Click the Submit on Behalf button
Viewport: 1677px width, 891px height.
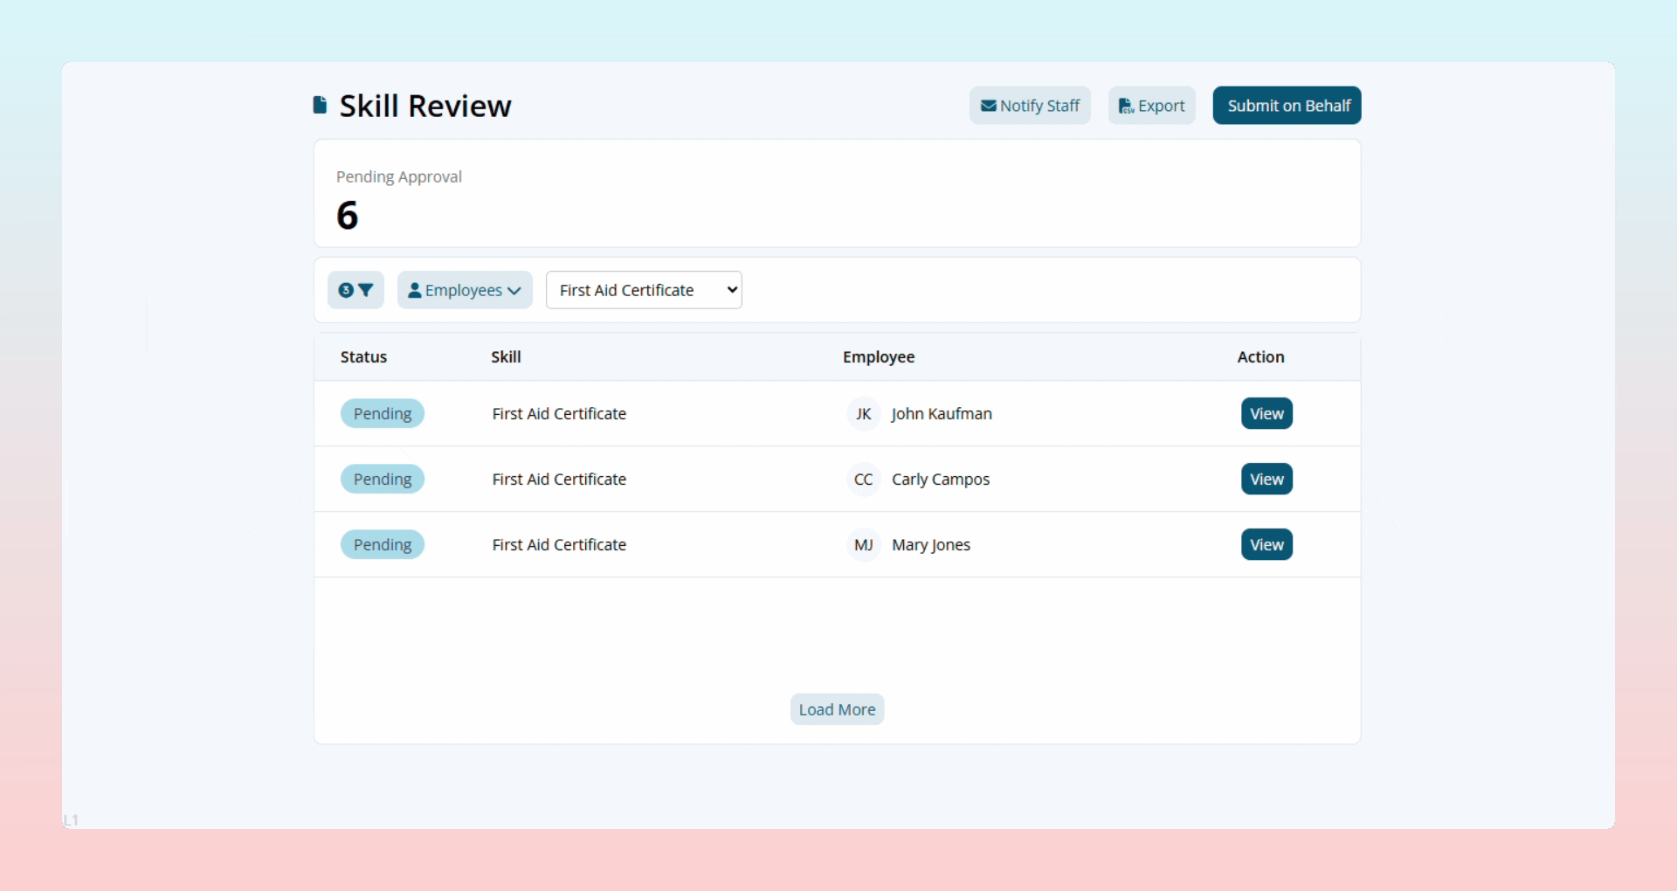[x=1287, y=105]
